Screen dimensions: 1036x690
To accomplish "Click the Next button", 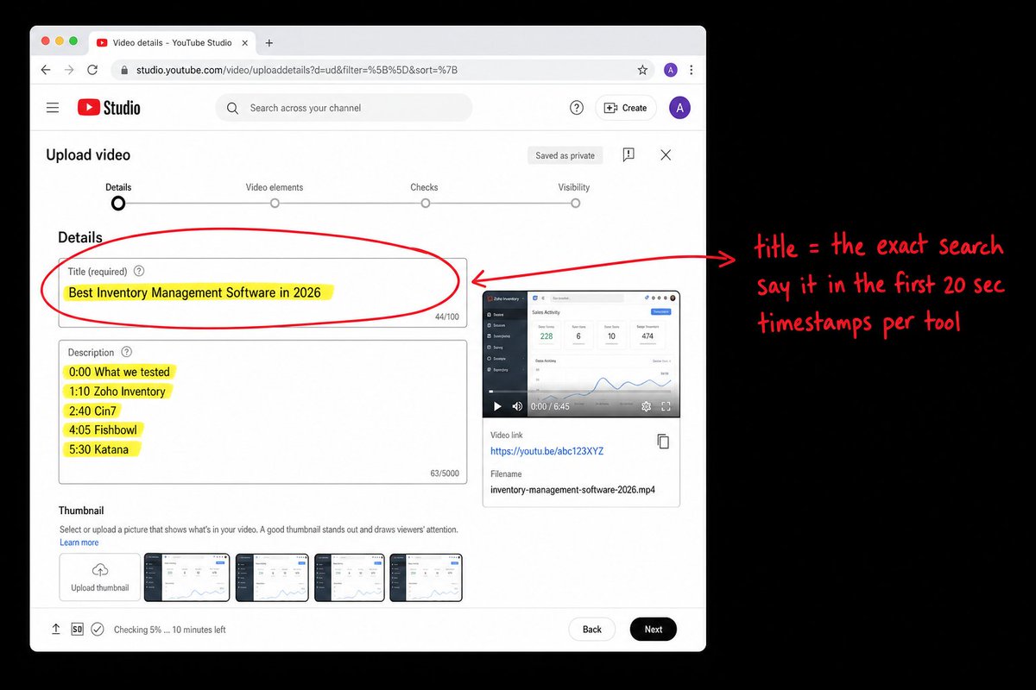I will (654, 630).
